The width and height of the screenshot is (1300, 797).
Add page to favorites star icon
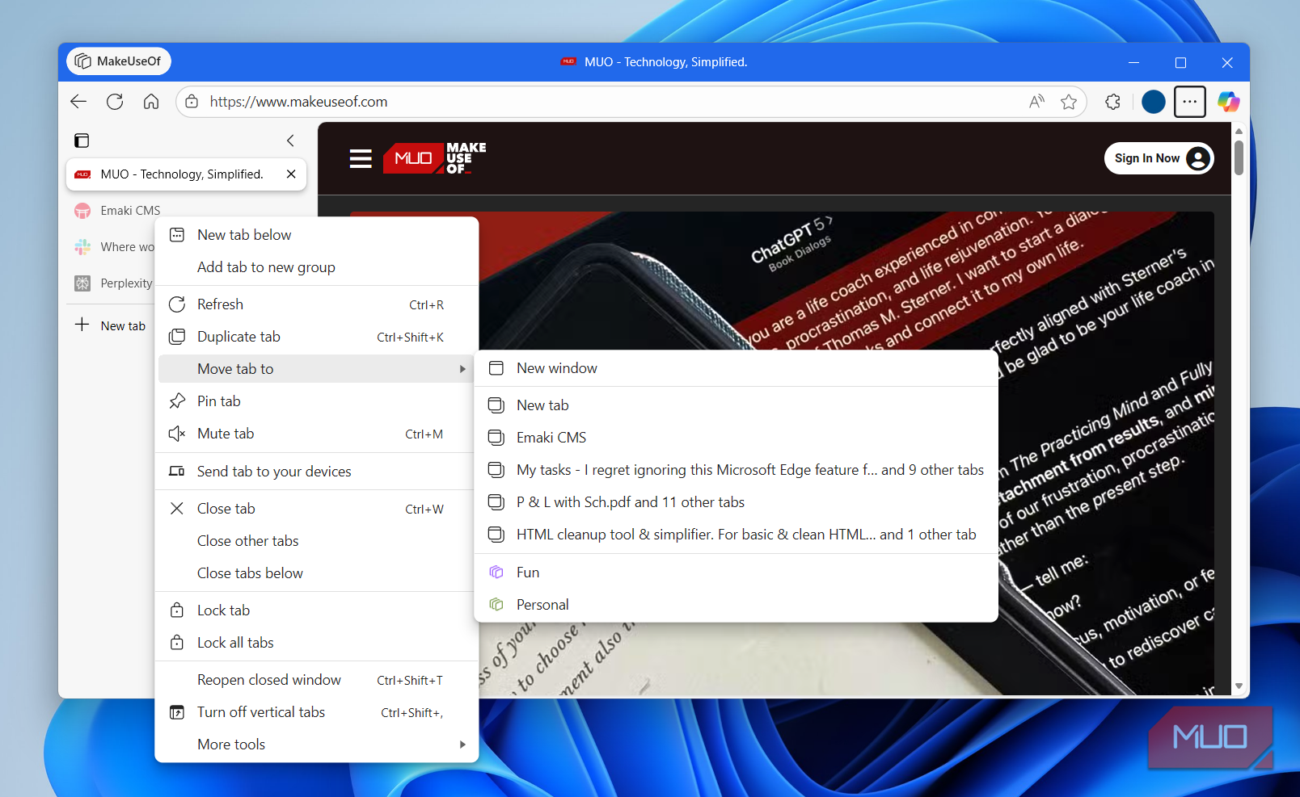(1069, 102)
